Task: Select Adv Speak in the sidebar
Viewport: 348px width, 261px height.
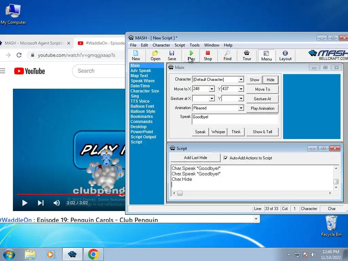Action: click(x=140, y=71)
